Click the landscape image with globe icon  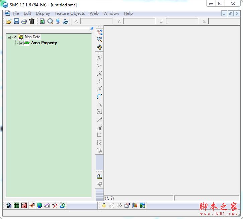[143, 205]
